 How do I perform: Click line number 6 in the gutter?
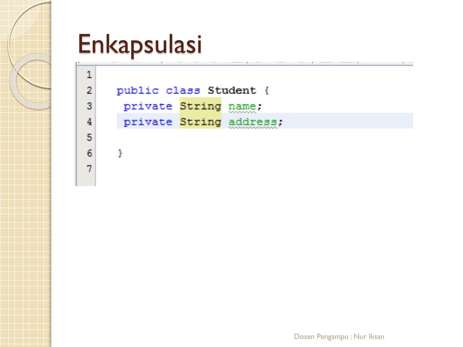click(89, 153)
